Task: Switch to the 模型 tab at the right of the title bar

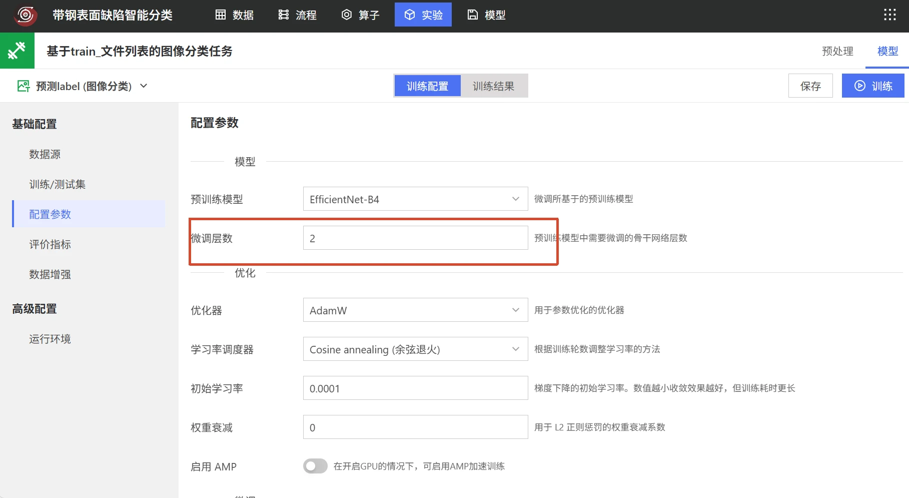Action: pyautogui.click(x=887, y=51)
